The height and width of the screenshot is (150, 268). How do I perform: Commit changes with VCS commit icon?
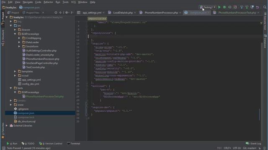pos(247,7)
